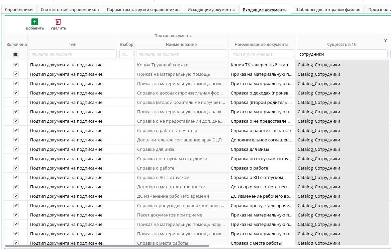Click the green Add plus icon
Image resolution: width=391 pixels, height=249 pixels.
pyautogui.click(x=35, y=22)
